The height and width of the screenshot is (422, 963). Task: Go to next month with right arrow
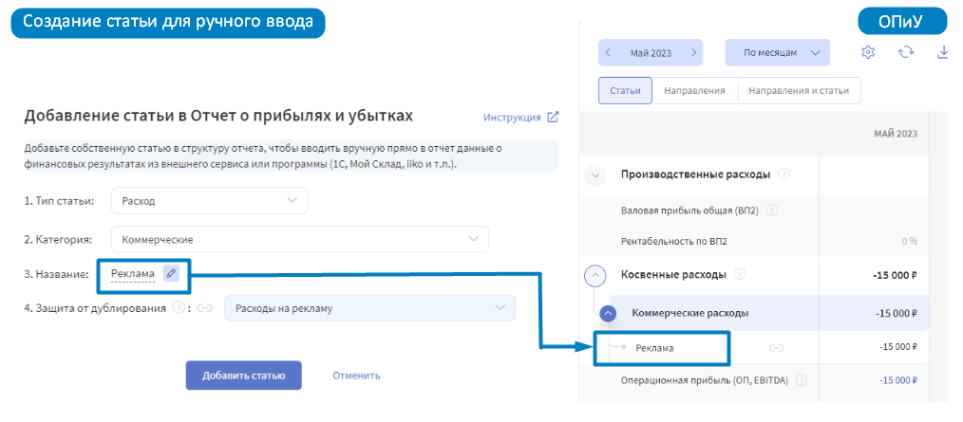click(694, 53)
